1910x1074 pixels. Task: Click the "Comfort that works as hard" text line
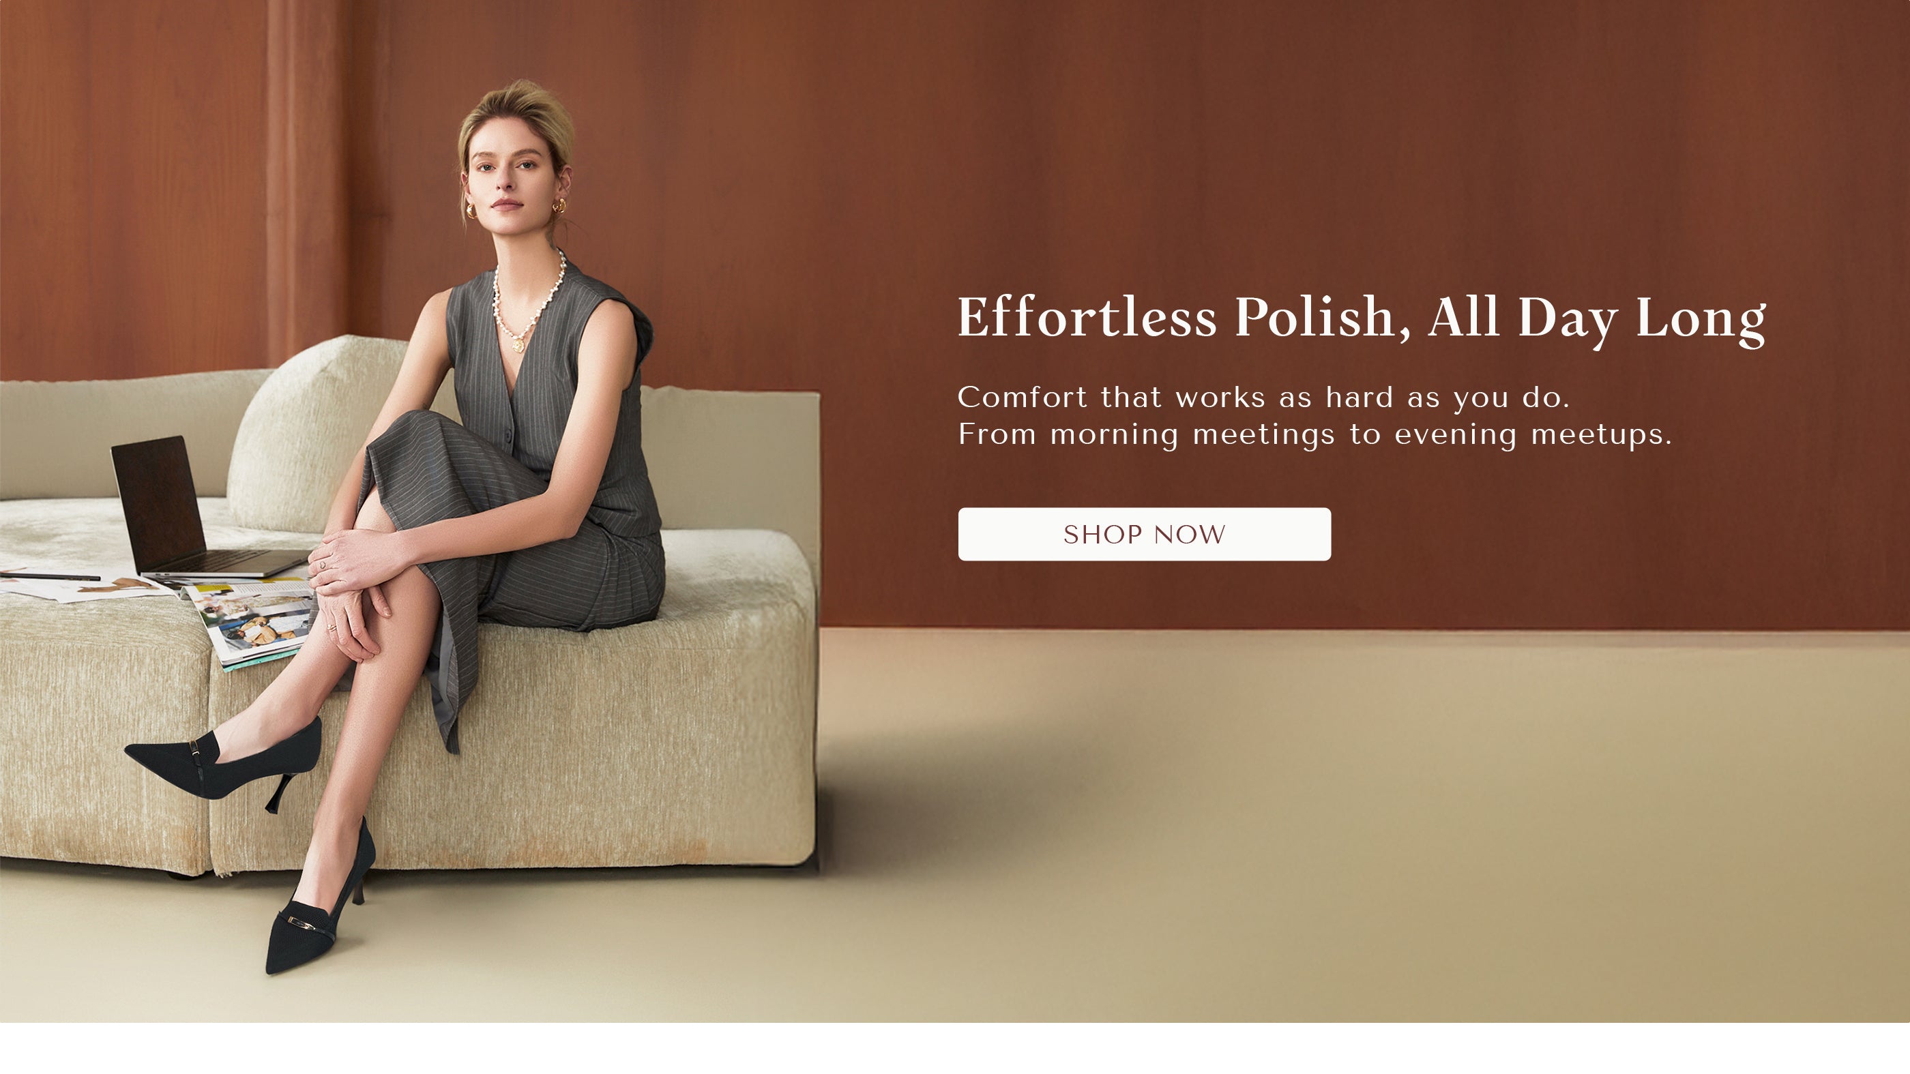1263,398
